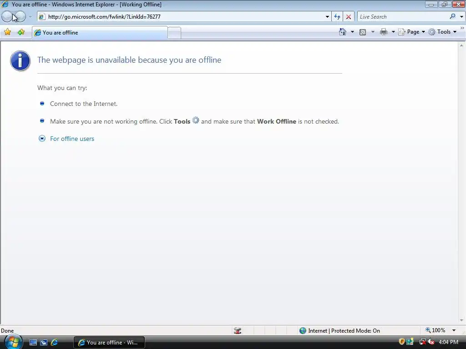Click the 'Done' status text
The image size is (466, 349).
pyautogui.click(x=7, y=331)
